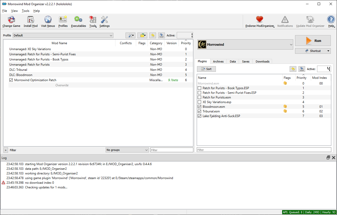The width and height of the screenshot is (337, 215).
Task: Click the warning icon in the log
Action: (3, 183)
